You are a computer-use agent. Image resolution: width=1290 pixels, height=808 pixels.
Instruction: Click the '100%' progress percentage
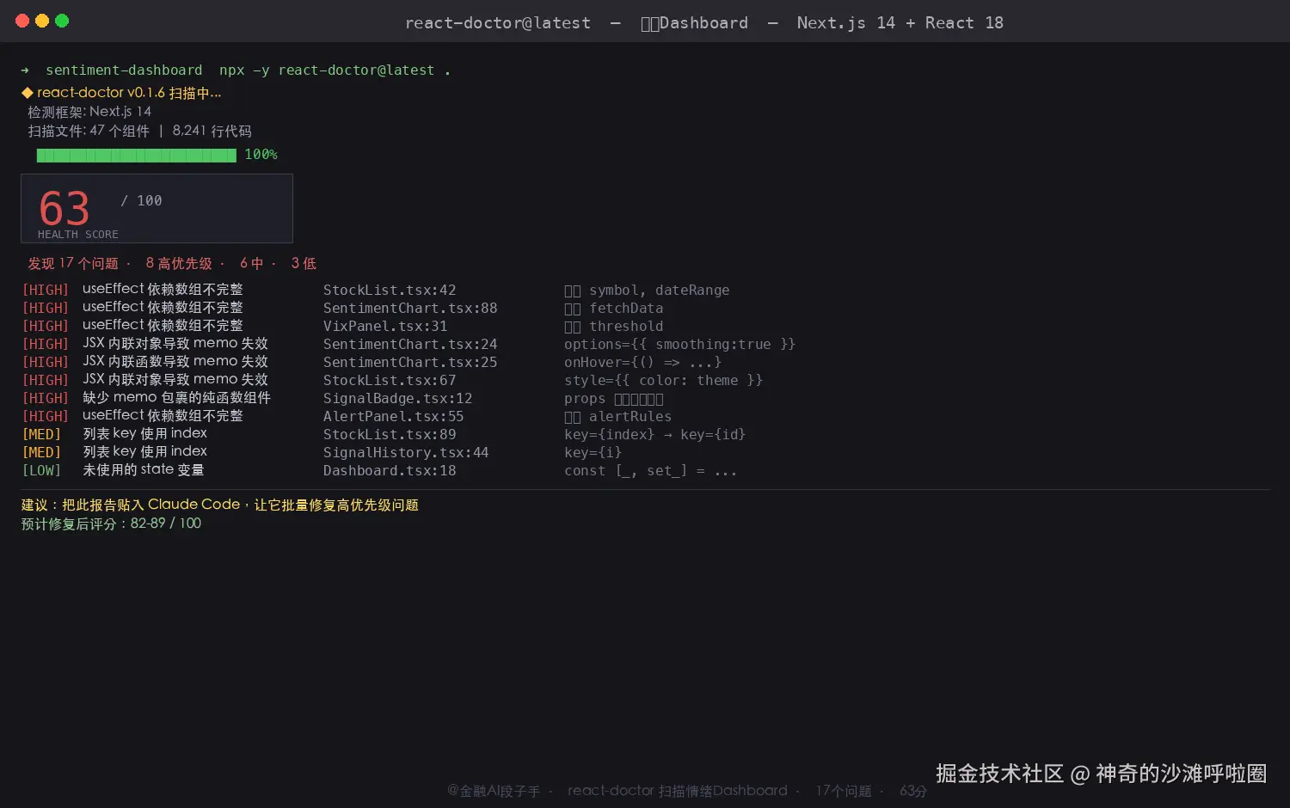pos(261,155)
